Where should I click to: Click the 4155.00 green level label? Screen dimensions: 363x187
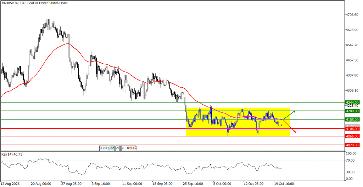point(352,119)
